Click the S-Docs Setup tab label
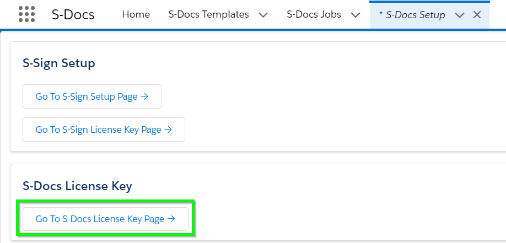 415,15
